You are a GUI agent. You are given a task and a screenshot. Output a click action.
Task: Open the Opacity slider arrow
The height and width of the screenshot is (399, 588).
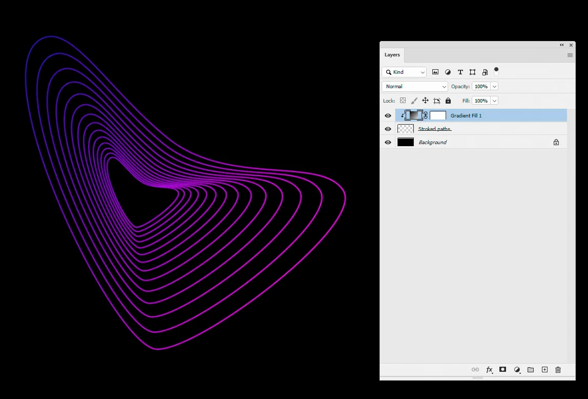(x=494, y=86)
